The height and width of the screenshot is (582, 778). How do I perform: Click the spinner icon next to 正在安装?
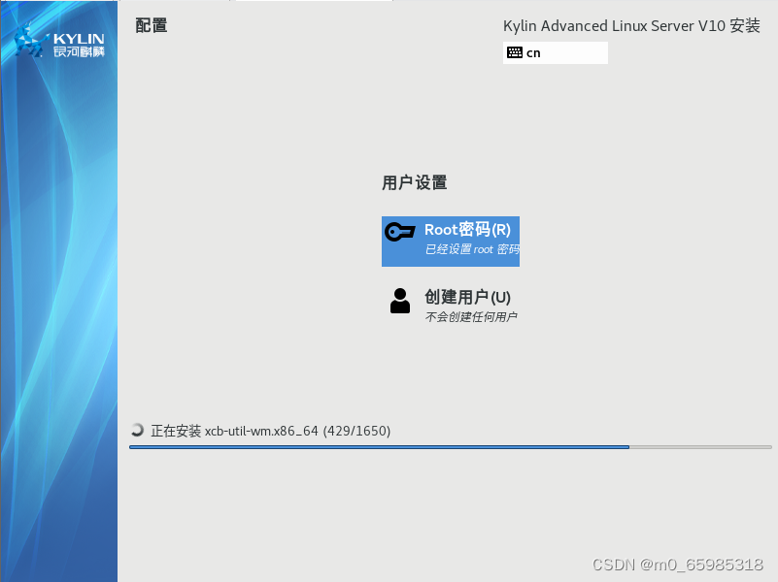pyautogui.click(x=137, y=430)
